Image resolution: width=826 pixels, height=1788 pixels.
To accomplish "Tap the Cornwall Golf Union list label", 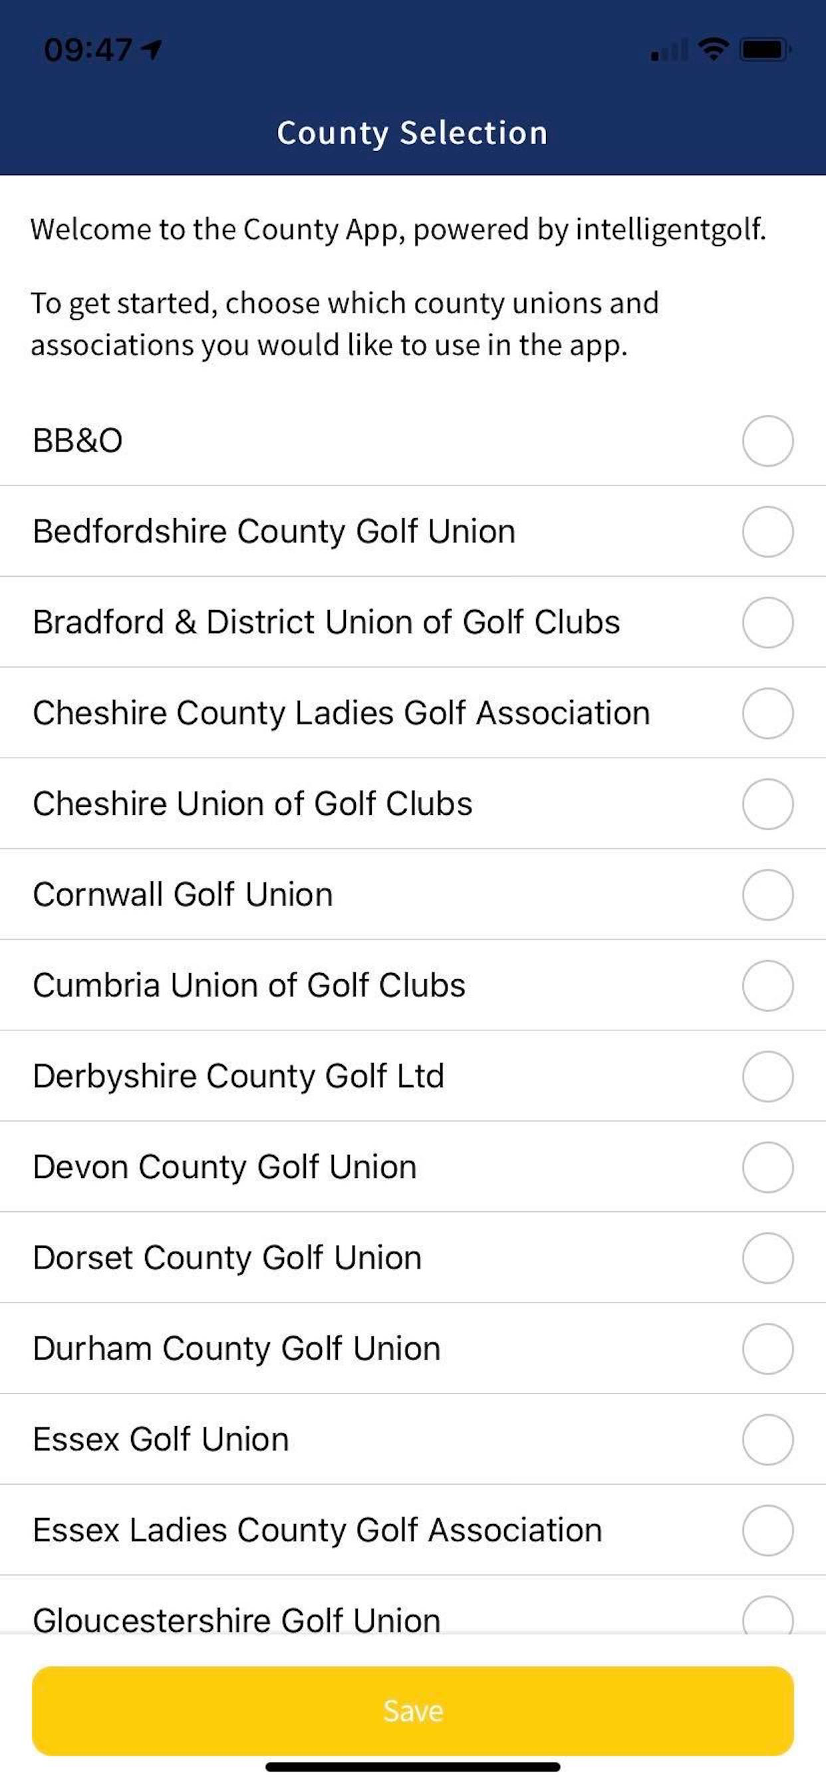I will (182, 895).
